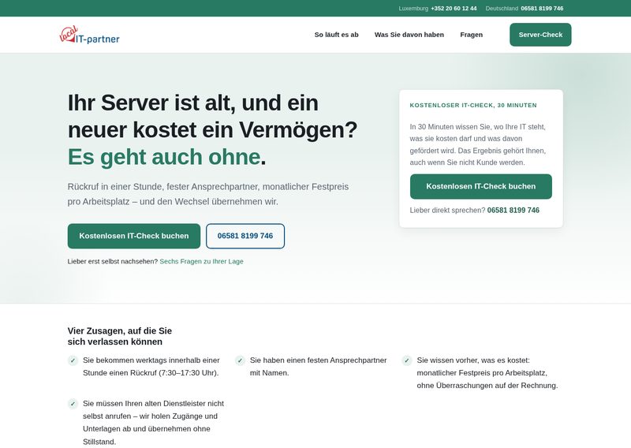Click text 'Sie müssen Ihren alten Dienstleister'
The height and width of the screenshot is (448, 631).
pos(153,423)
